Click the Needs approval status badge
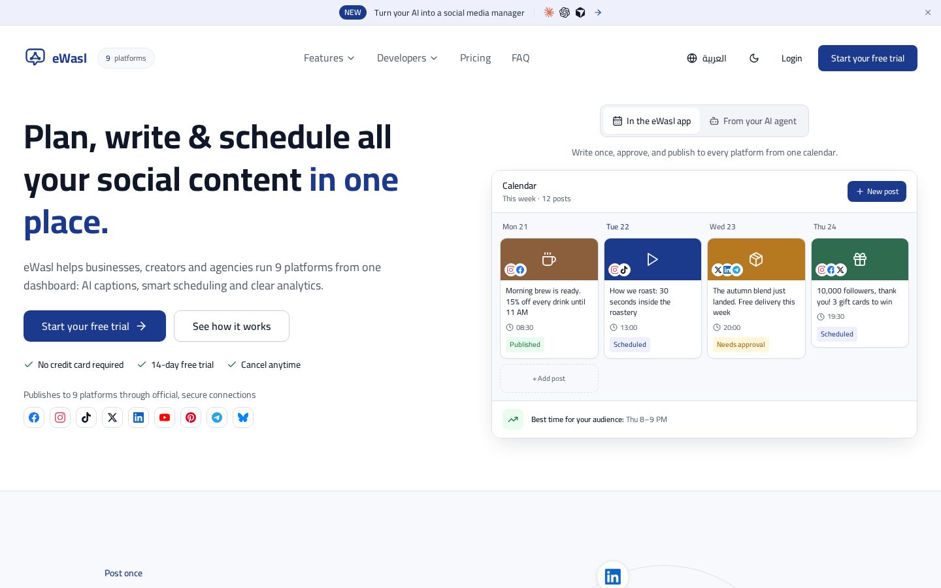 tap(741, 344)
